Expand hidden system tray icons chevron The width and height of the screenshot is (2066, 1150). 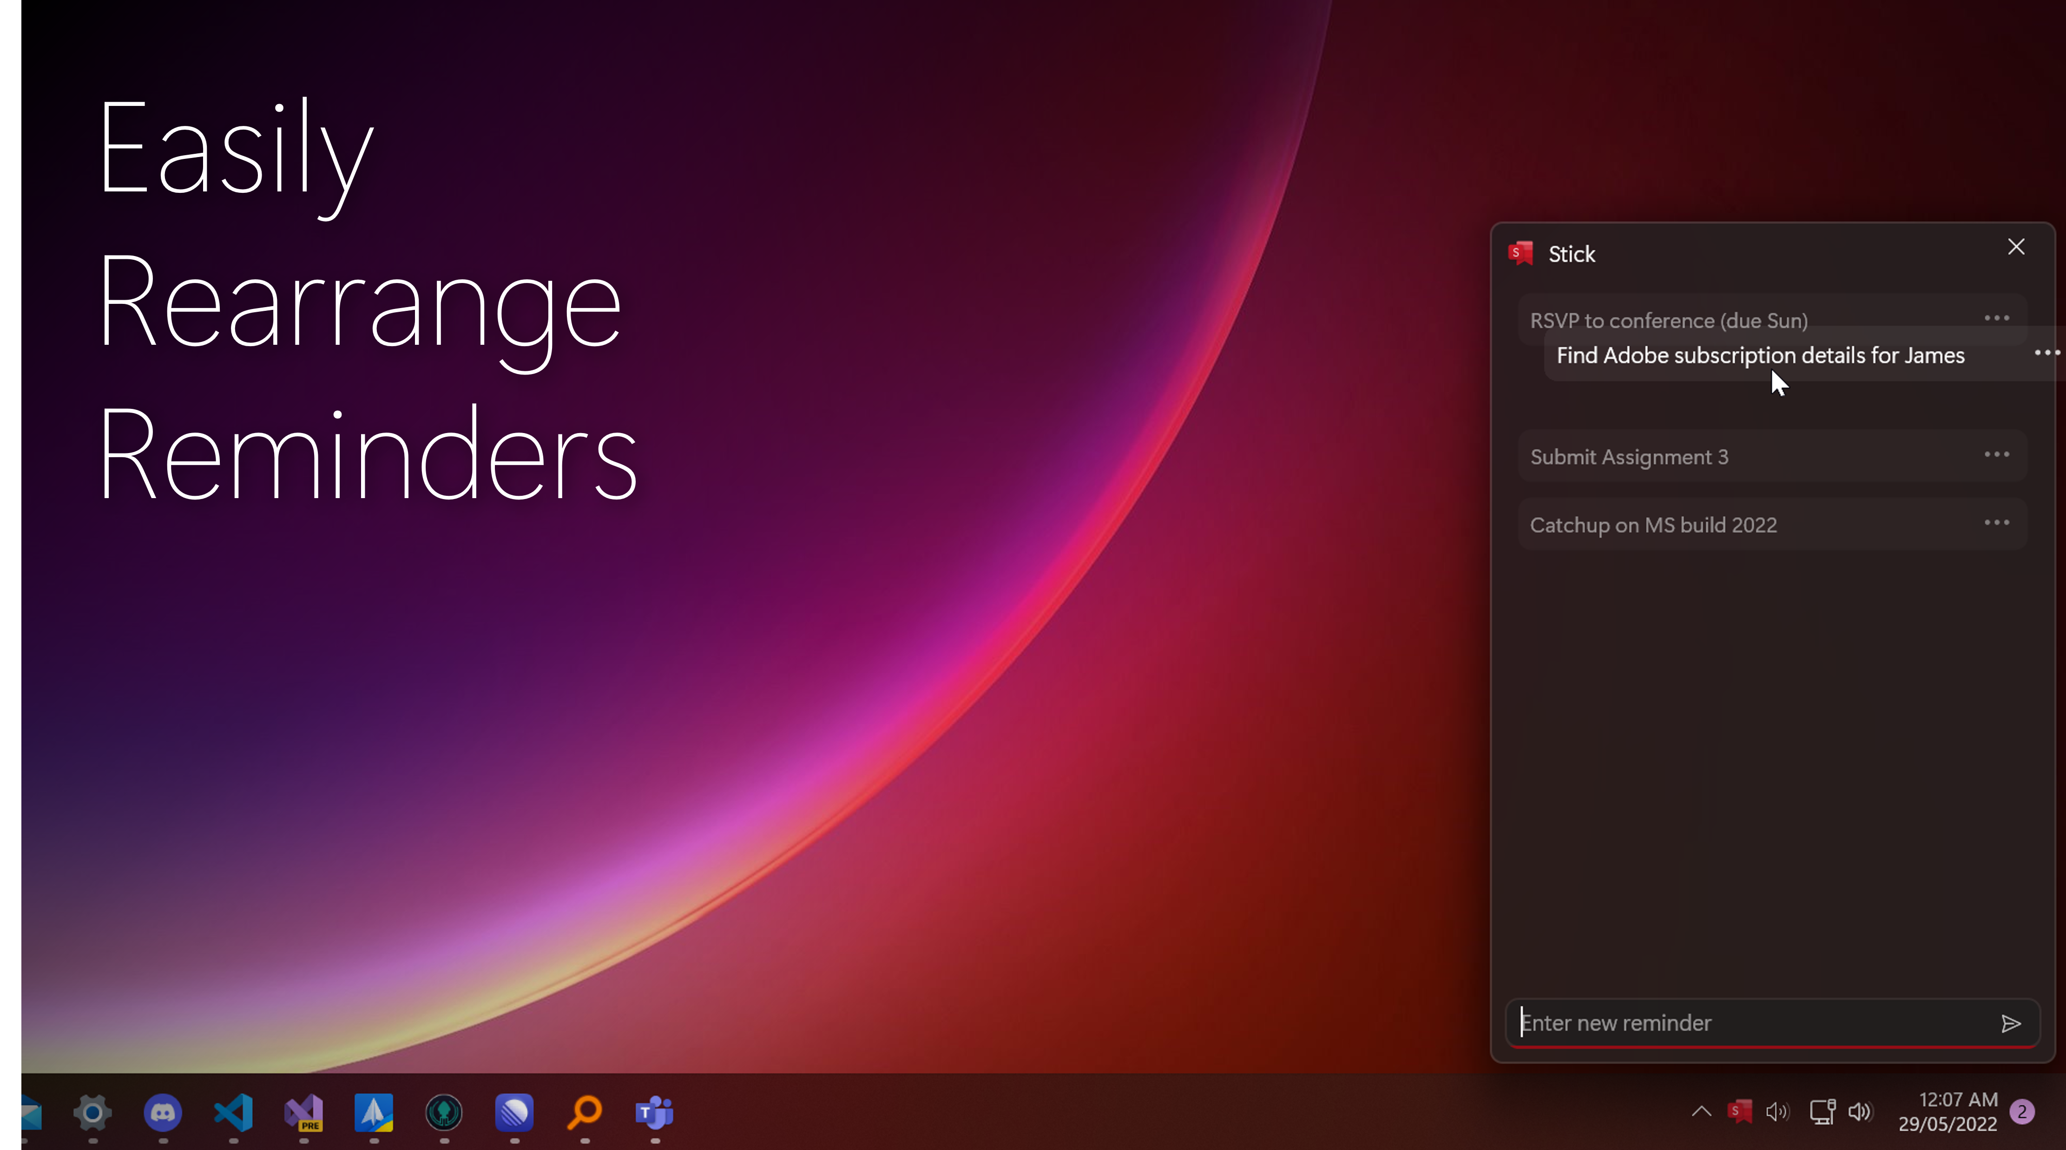(1701, 1111)
